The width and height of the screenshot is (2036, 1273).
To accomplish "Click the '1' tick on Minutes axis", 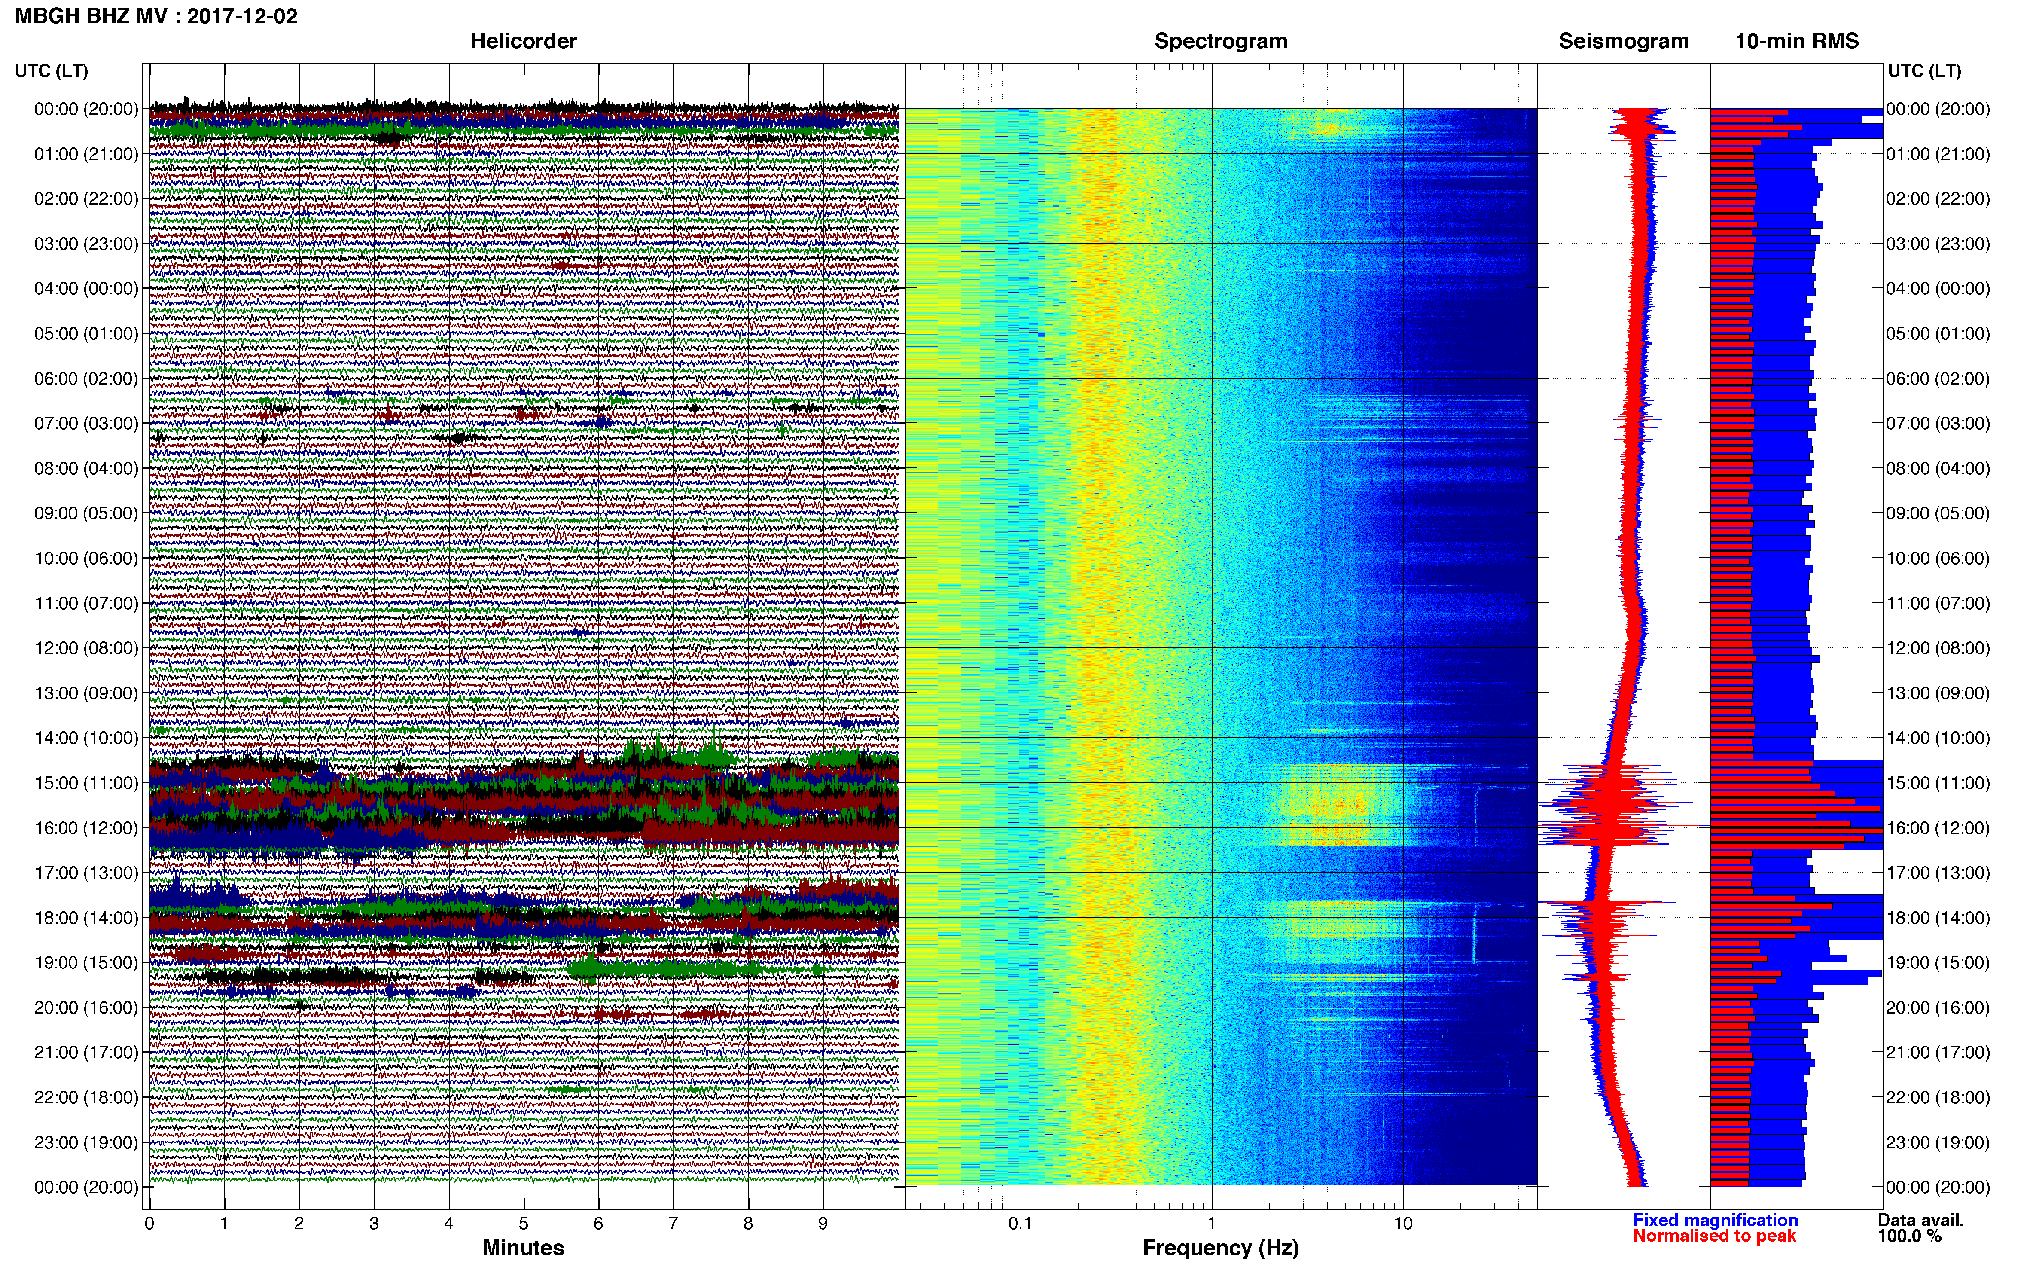I will 224,1223.
